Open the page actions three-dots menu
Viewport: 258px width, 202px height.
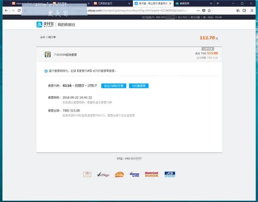pyautogui.click(x=198, y=10)
